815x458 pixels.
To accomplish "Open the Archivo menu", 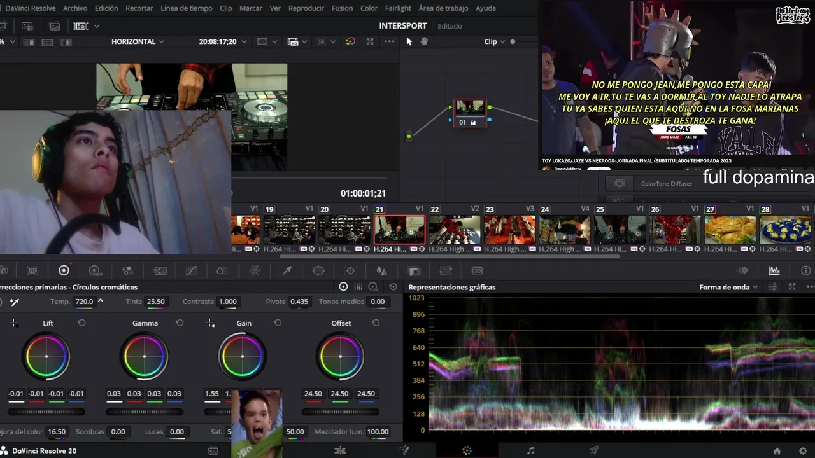I will (x=75, y=8).
